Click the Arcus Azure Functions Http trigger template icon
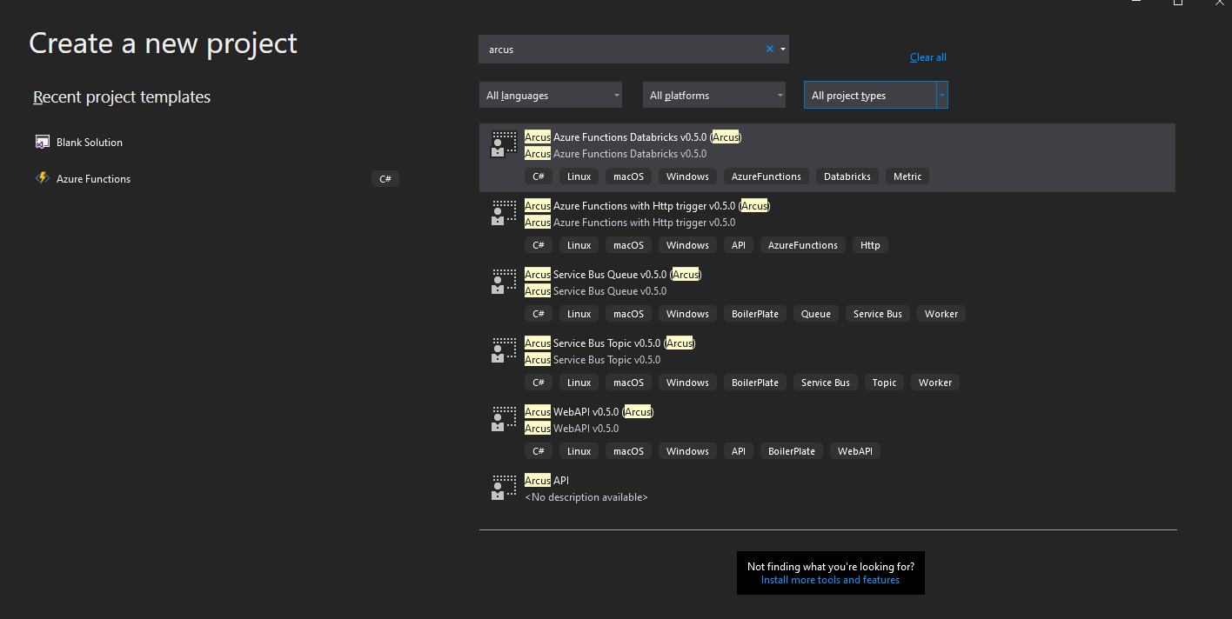This screenshot has width=1232, height=619. [504, 213]
